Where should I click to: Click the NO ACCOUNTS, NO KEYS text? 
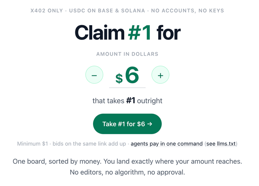point(187,11)
